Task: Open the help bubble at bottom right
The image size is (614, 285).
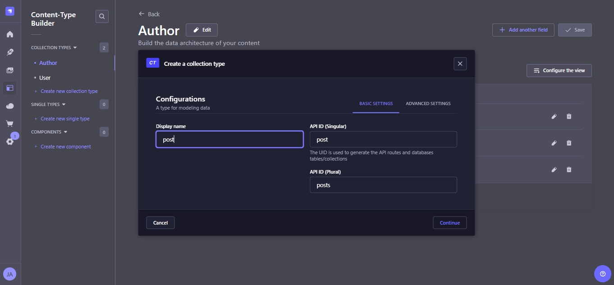Action: pos(603,274)
